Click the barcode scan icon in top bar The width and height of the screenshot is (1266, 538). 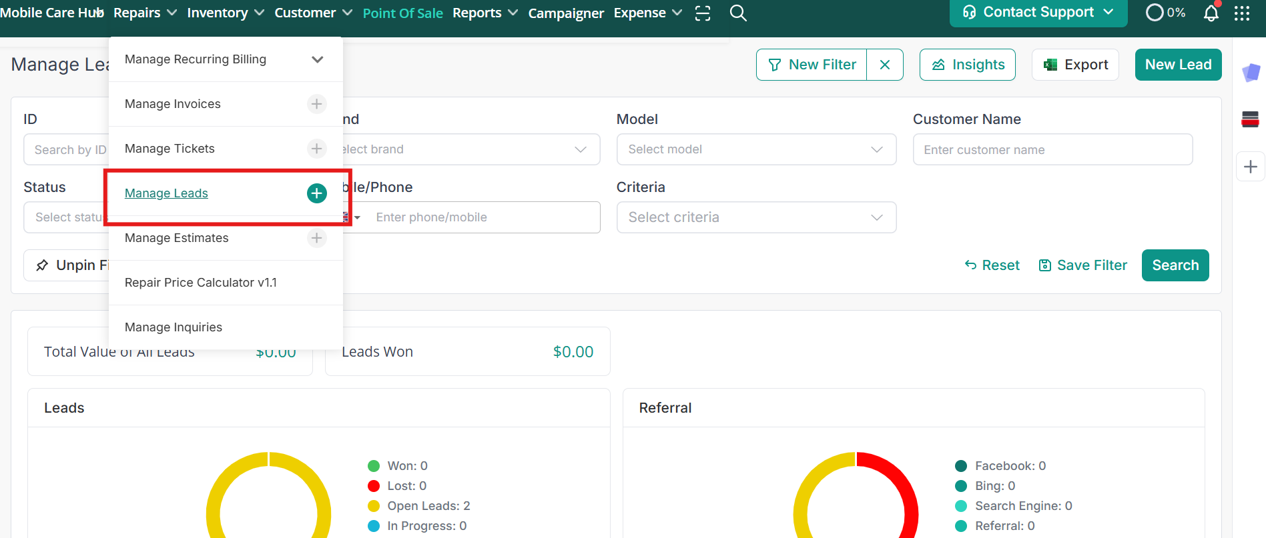[703, 13]
